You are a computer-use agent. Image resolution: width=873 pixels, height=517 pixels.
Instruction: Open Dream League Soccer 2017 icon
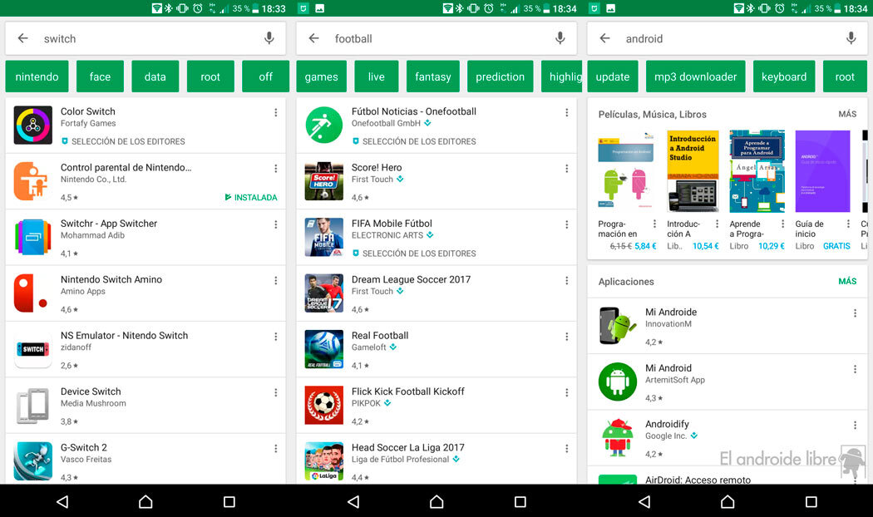[x=323, y=292]
